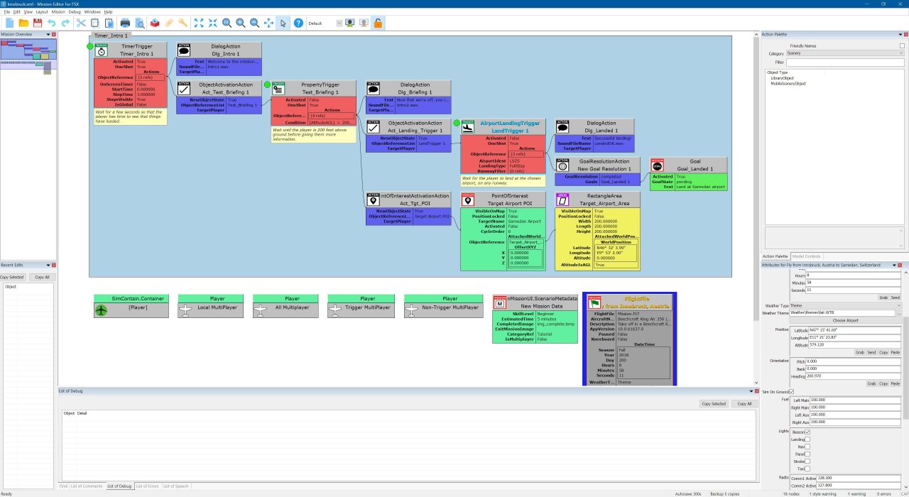Open the Debug menu
The height and width of the screenshot is (497, 909).
point(75,12)
